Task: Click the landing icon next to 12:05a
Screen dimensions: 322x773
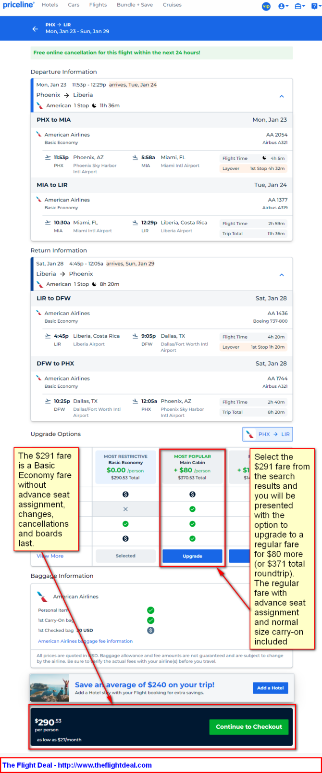Action: [135, 401]
